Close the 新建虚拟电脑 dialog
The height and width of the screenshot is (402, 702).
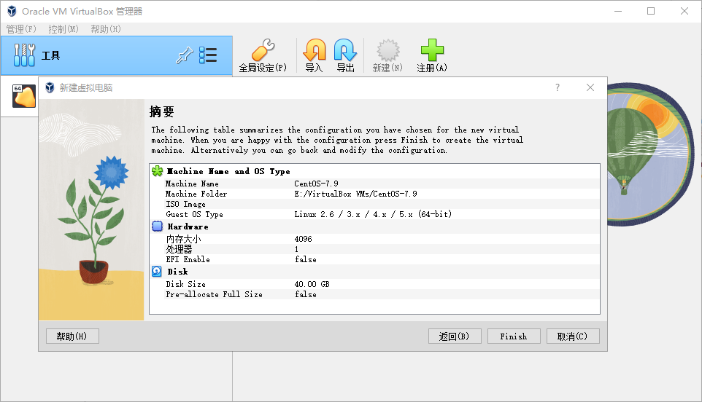coord(590,87)
